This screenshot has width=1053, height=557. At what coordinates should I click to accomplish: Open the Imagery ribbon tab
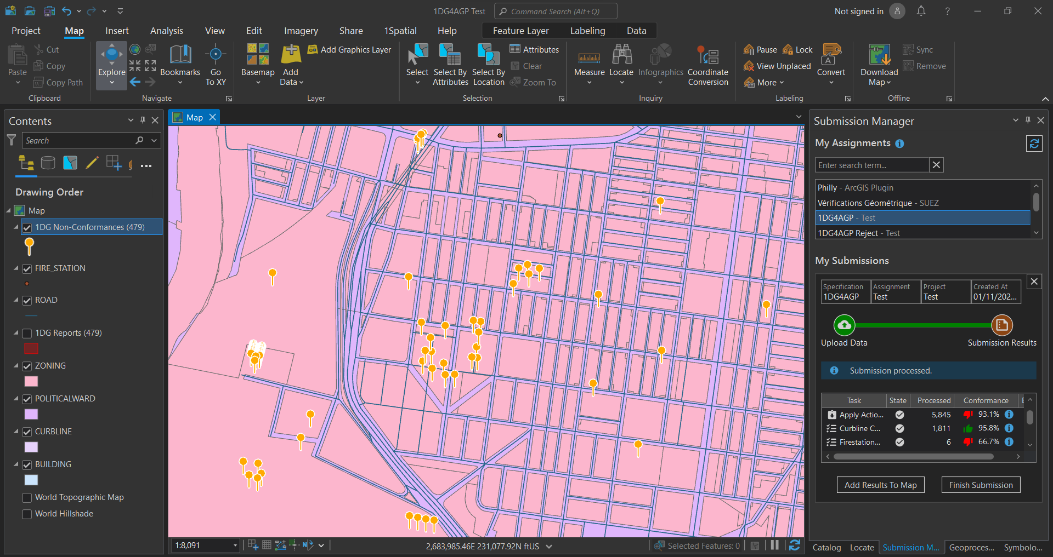click(x=301, y=31)
